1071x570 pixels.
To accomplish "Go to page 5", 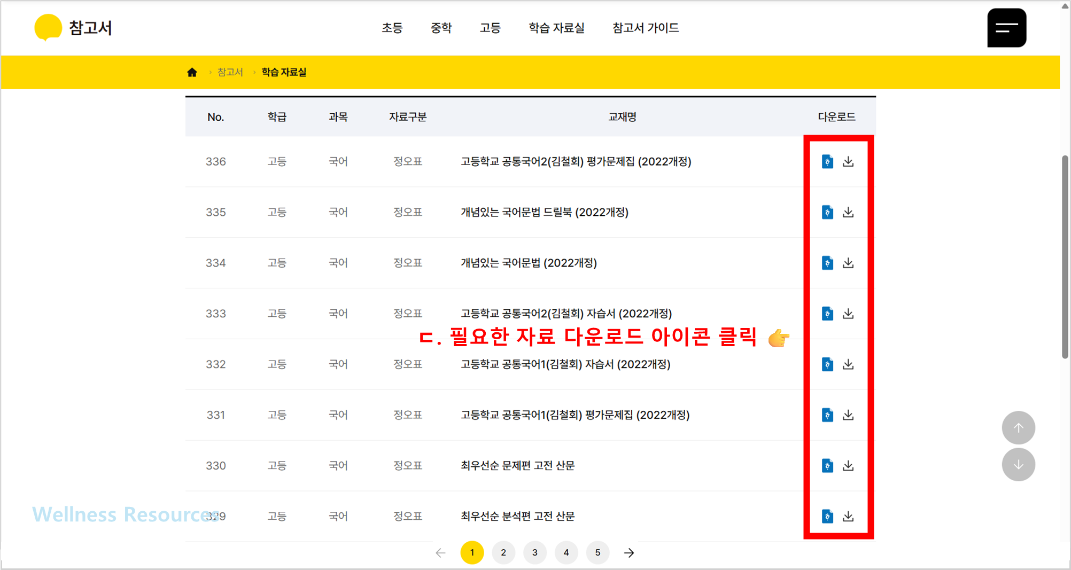I will point(598,552).
